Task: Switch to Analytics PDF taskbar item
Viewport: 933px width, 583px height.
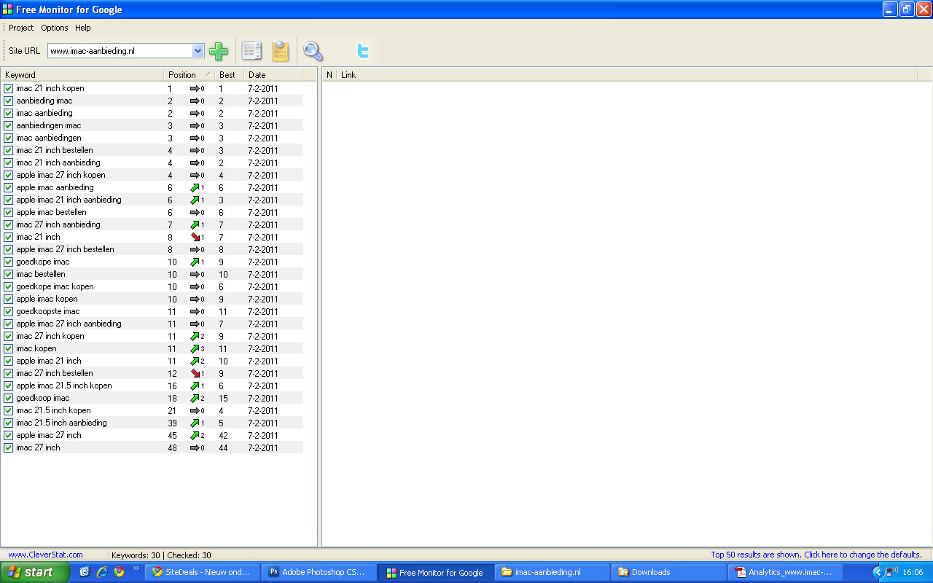Action: coord(785,572)
